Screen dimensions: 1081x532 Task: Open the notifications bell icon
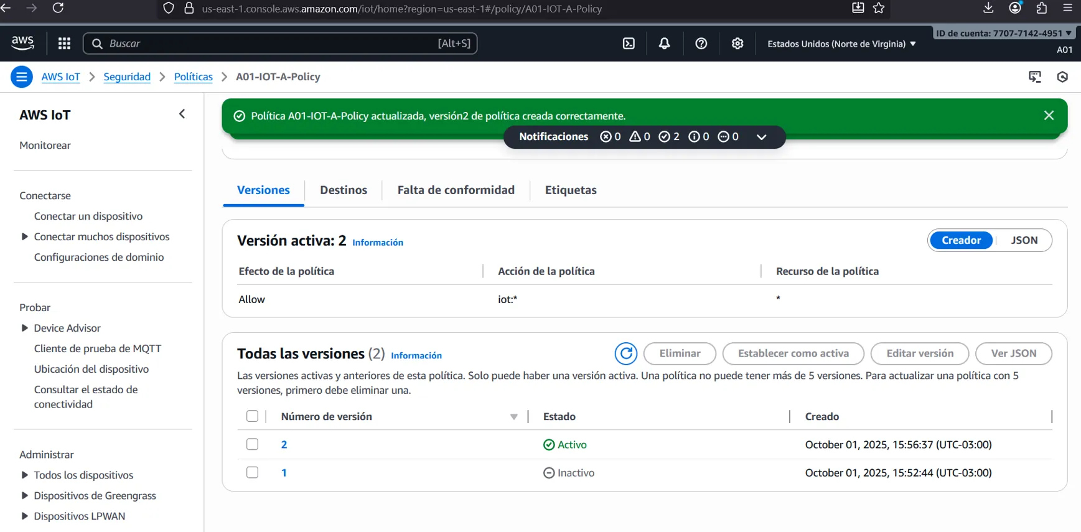pos(664,44)
